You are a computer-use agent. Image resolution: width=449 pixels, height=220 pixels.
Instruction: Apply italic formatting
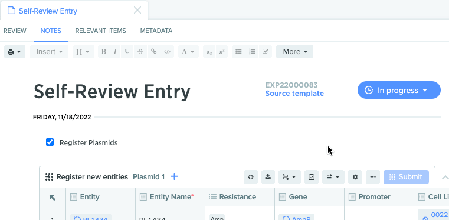coord(115,52)
